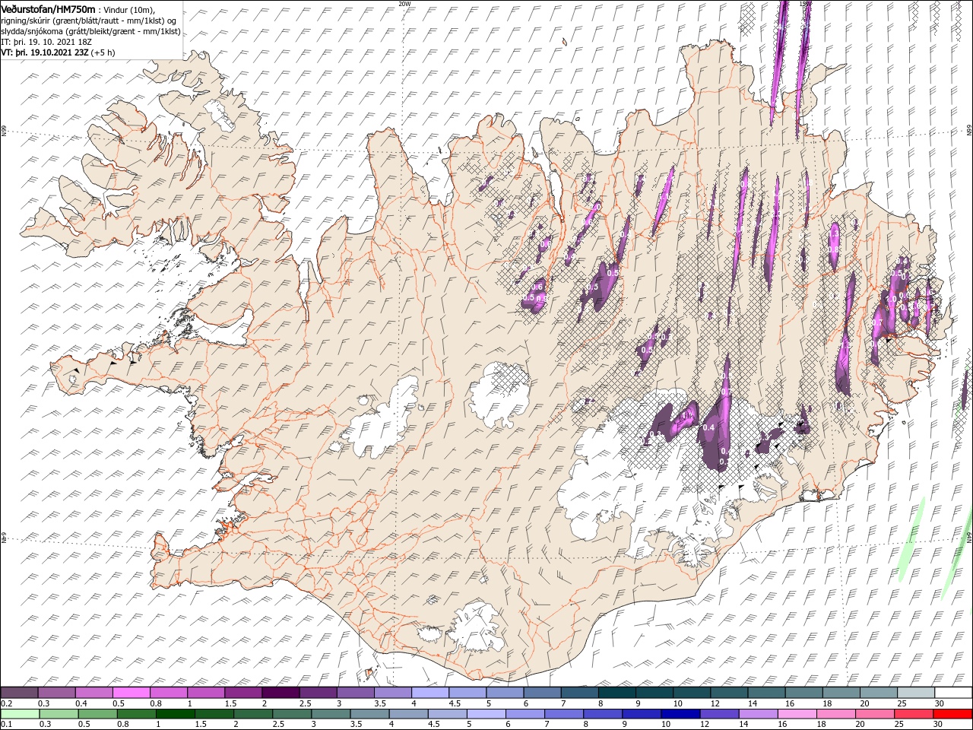Image resolution: width=973 pixels, height=730 pixels.
Task: Click the 'VT: þri. 19.10.2021 23Z' valid time
Action: [45, 53]
